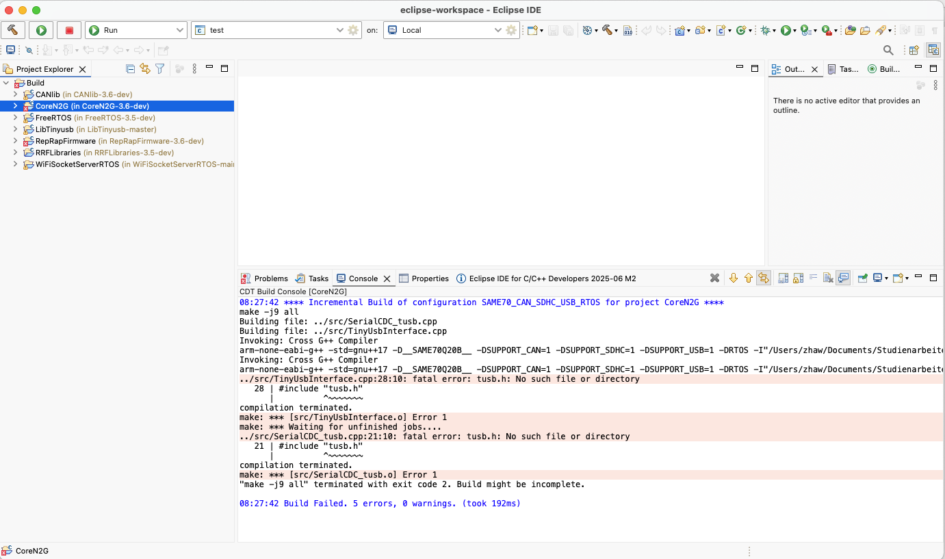Close the Project Explorer view
The image size is (945, 559).
pos(83,69)
